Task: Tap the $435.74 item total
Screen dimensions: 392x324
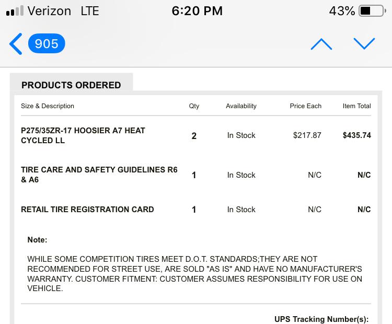Action: click(357, 135)
